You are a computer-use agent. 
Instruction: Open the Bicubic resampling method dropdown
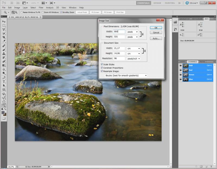(126, 75)
